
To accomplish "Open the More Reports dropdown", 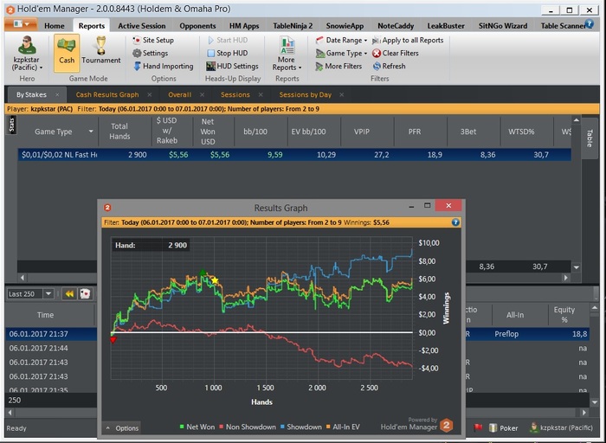I will 287,54.
